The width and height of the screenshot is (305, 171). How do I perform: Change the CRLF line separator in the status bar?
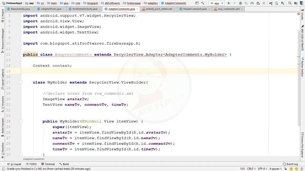[251, 169]
